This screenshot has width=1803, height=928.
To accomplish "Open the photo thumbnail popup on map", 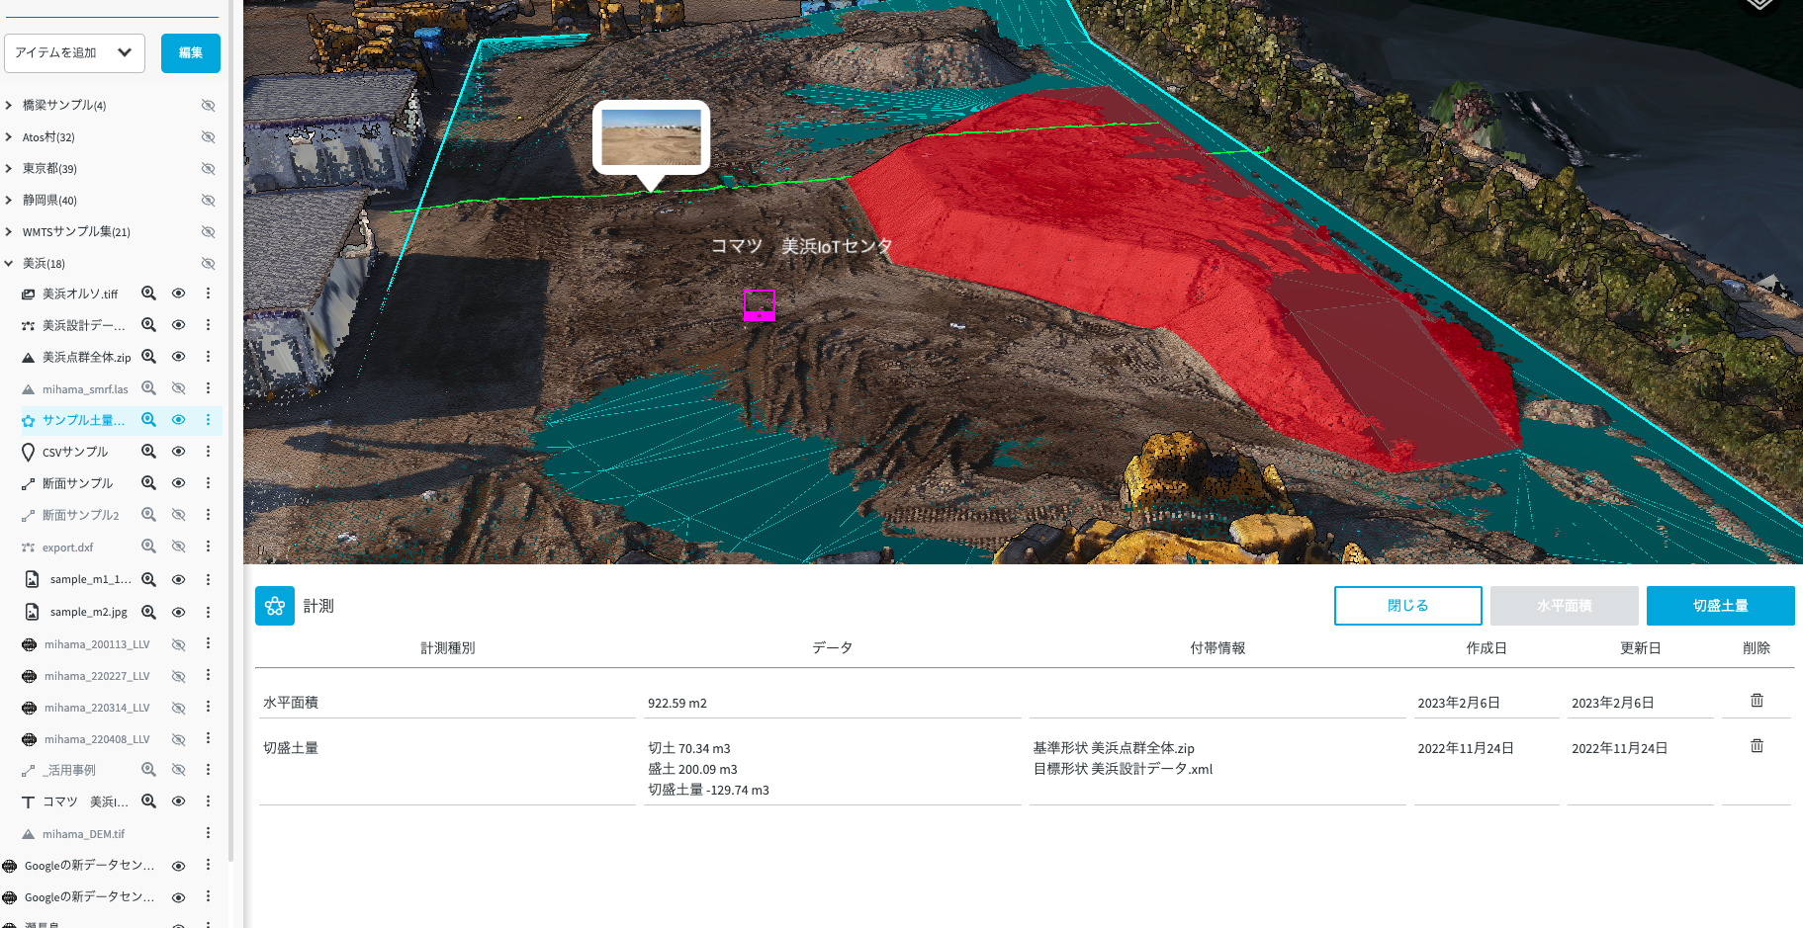I will tap(651, 137).
